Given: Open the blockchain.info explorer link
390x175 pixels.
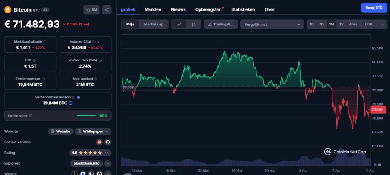Looking at the screenshot, I should pos(86,163).
